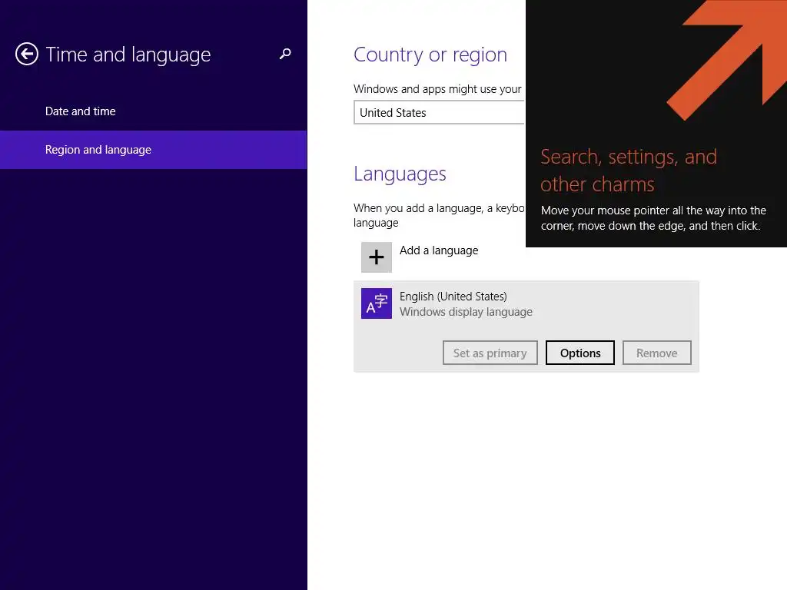Go back using the circled arrow icon
The width and height of the screenshot is (787, 590).
27,55
